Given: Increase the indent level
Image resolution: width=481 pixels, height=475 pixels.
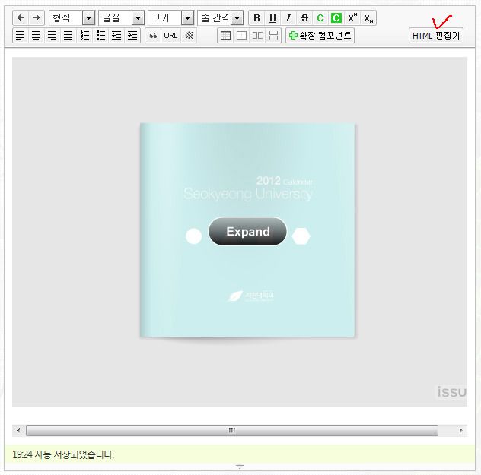Looking at the screenshot, I should (132, 36).
